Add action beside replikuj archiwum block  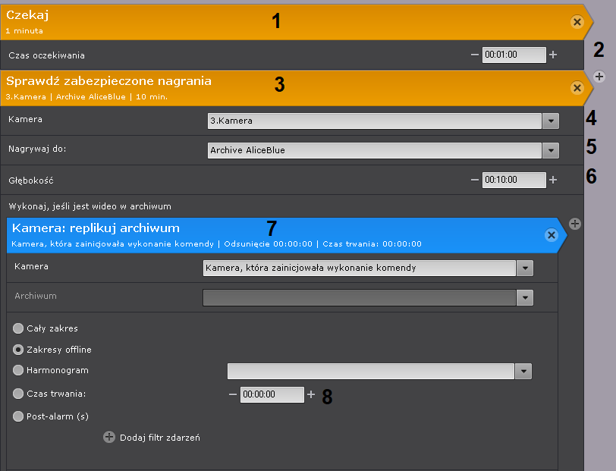(575, 224)
